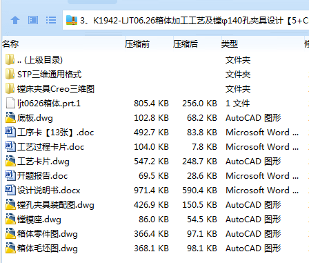This screenshot has width=309, height=263.
Task: Select the file name 工序卡【13张】.doc
Action: (x=56, y=133)
